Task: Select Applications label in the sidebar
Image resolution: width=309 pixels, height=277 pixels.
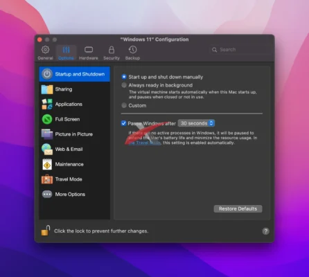Action: coord(69,104)
